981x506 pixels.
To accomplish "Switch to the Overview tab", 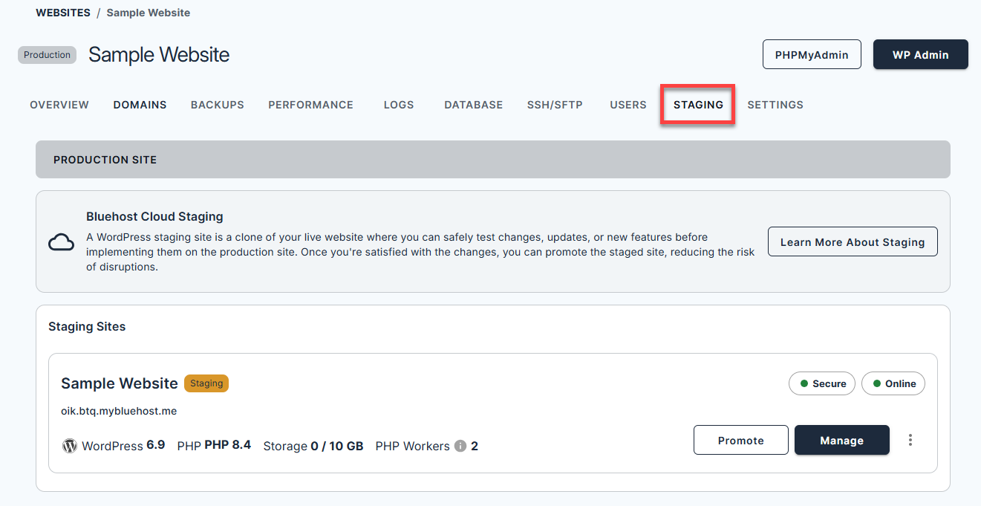I will (59, 105).
